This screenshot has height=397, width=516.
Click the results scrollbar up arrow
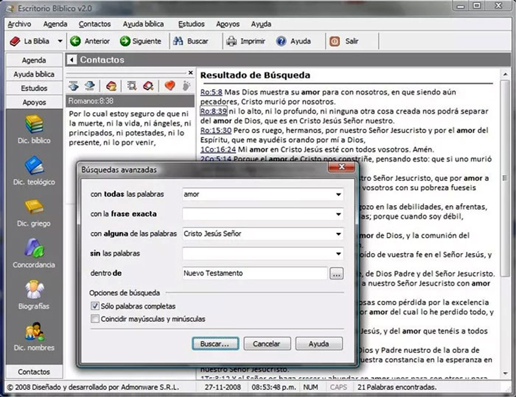[x=505, y=75]
